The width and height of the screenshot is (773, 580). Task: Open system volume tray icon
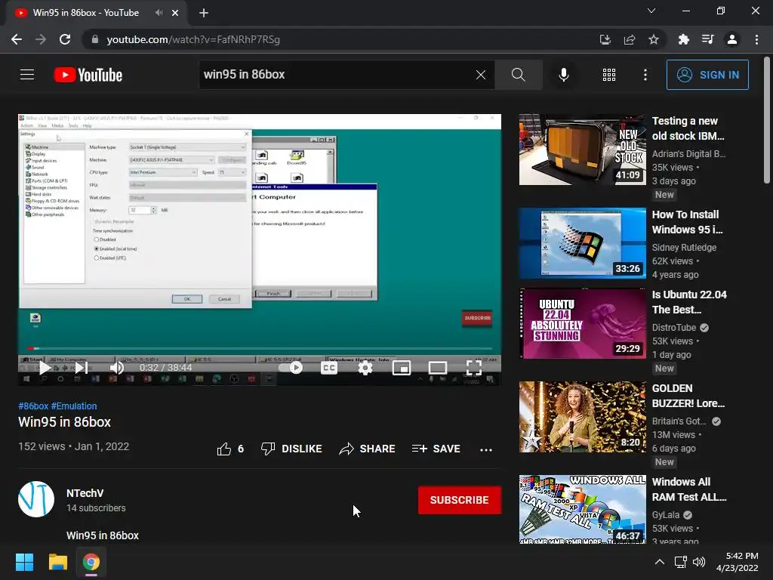point(699,562)
